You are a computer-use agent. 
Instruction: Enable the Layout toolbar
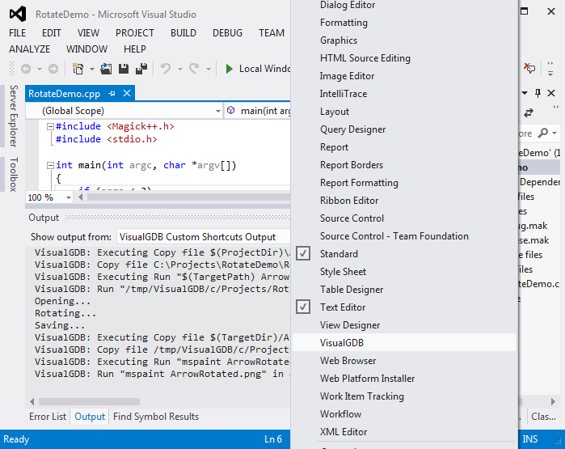404,112
